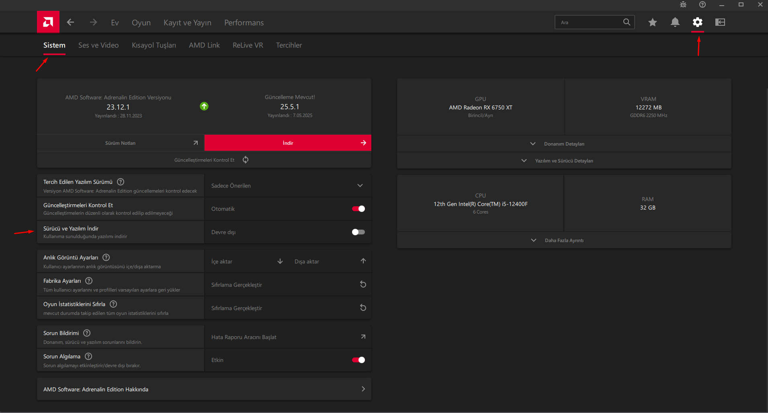Click RAM value 32 GB
768x413 pixels.
pos(648,208)
